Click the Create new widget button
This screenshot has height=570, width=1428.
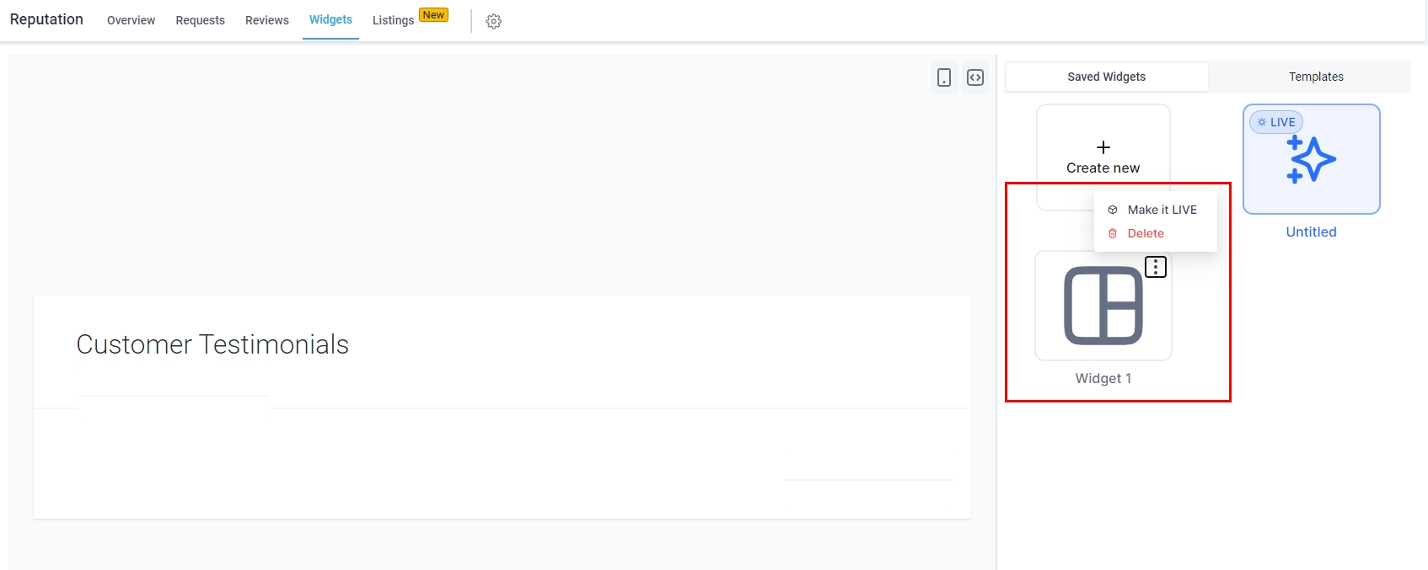coord(1103,168)
